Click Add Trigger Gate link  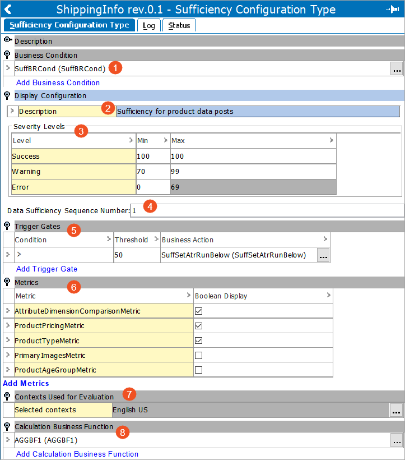point(47,269)
